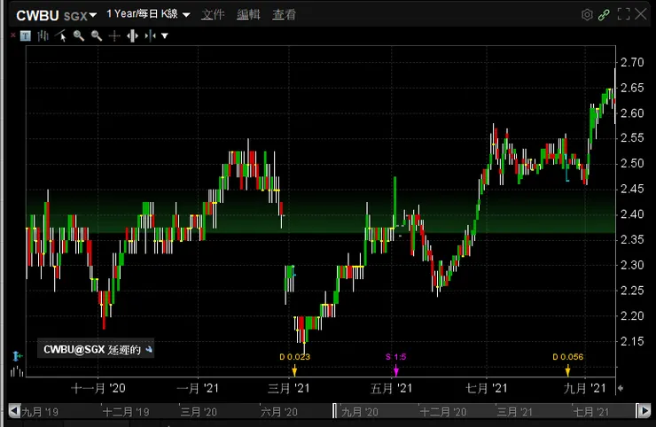Click the 九月 '21 time axis label
The height and width of the screenshot is (427, 656).
(x=585, y=389)
